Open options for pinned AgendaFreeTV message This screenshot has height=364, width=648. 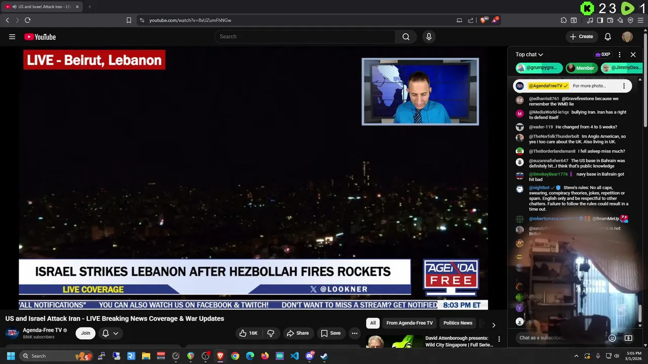[624, 86]
